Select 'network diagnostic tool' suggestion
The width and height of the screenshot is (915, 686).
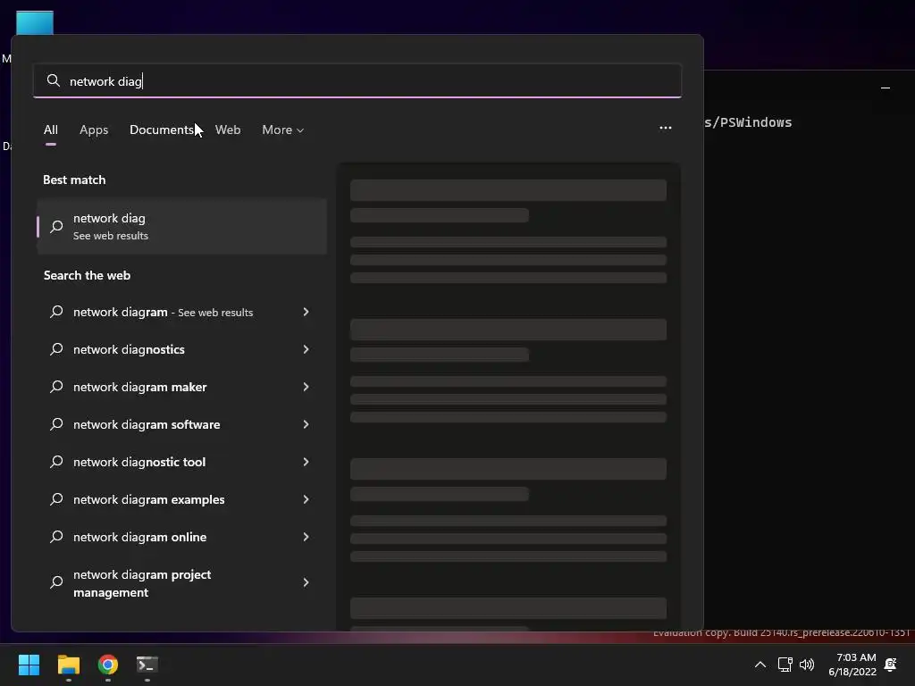tap(182, 462)
